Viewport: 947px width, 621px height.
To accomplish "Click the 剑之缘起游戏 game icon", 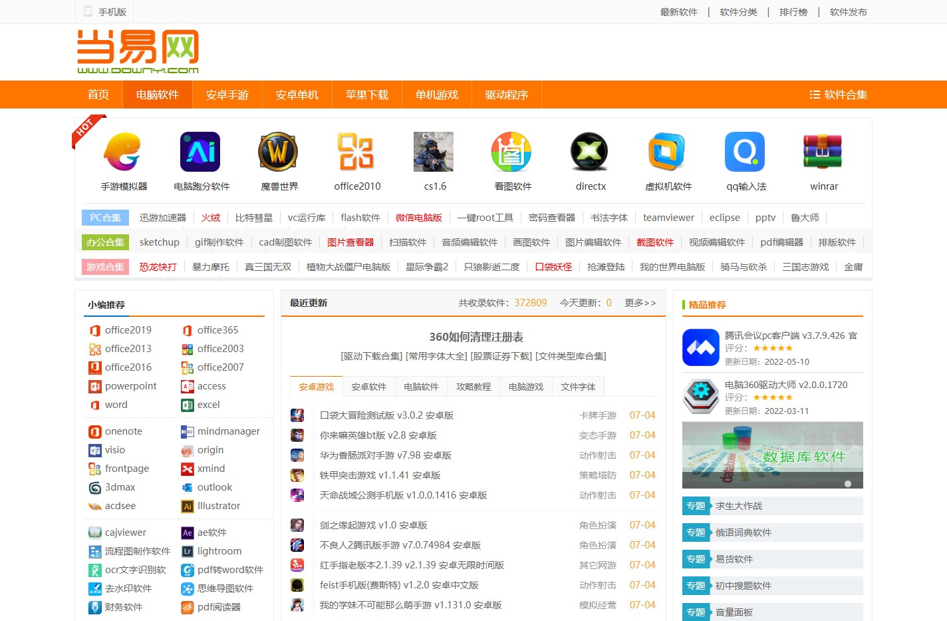I will point(297,525).
